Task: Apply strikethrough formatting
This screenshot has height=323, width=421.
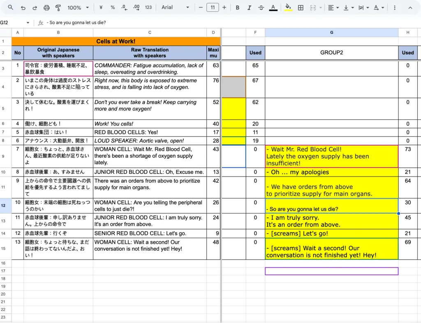Action: point(261,7)
